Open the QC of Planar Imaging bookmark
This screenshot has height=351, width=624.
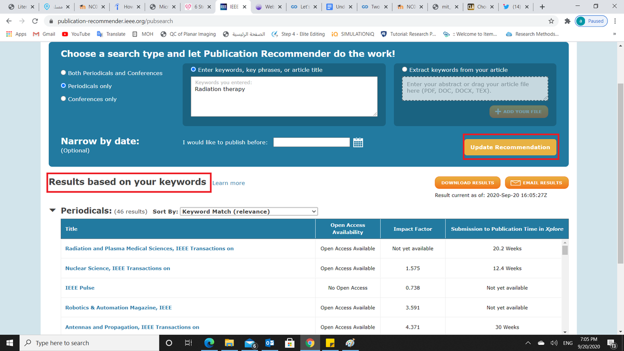click(188, 34)
